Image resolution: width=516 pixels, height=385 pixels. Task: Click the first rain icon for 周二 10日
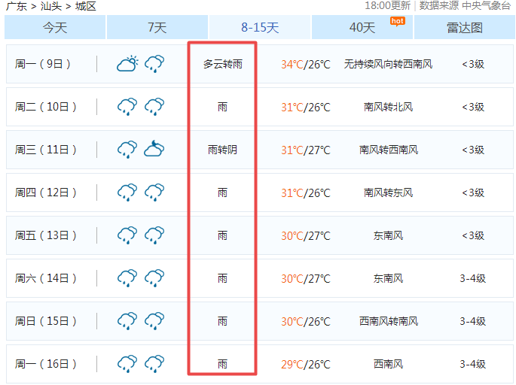pos(127,107)
